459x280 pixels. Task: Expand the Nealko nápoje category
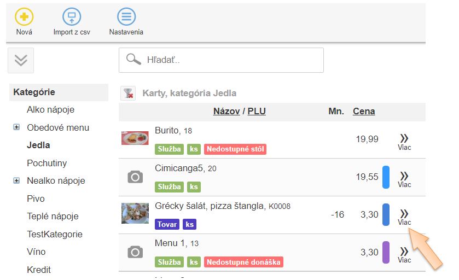coord(16,180)
